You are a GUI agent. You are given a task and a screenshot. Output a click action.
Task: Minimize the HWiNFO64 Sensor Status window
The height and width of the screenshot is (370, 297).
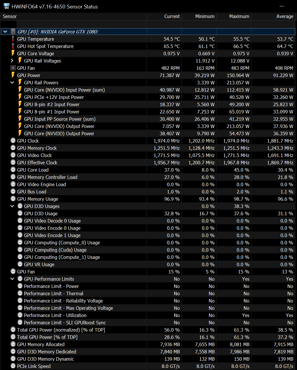tap(282, 6)
